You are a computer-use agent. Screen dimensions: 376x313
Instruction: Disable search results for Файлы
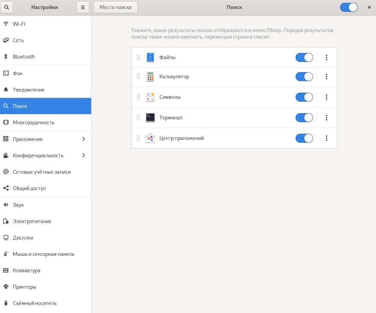pos(304,58)
